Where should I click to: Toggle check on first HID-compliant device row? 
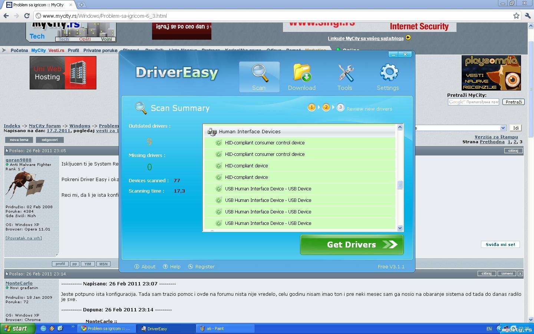point(219,166)
